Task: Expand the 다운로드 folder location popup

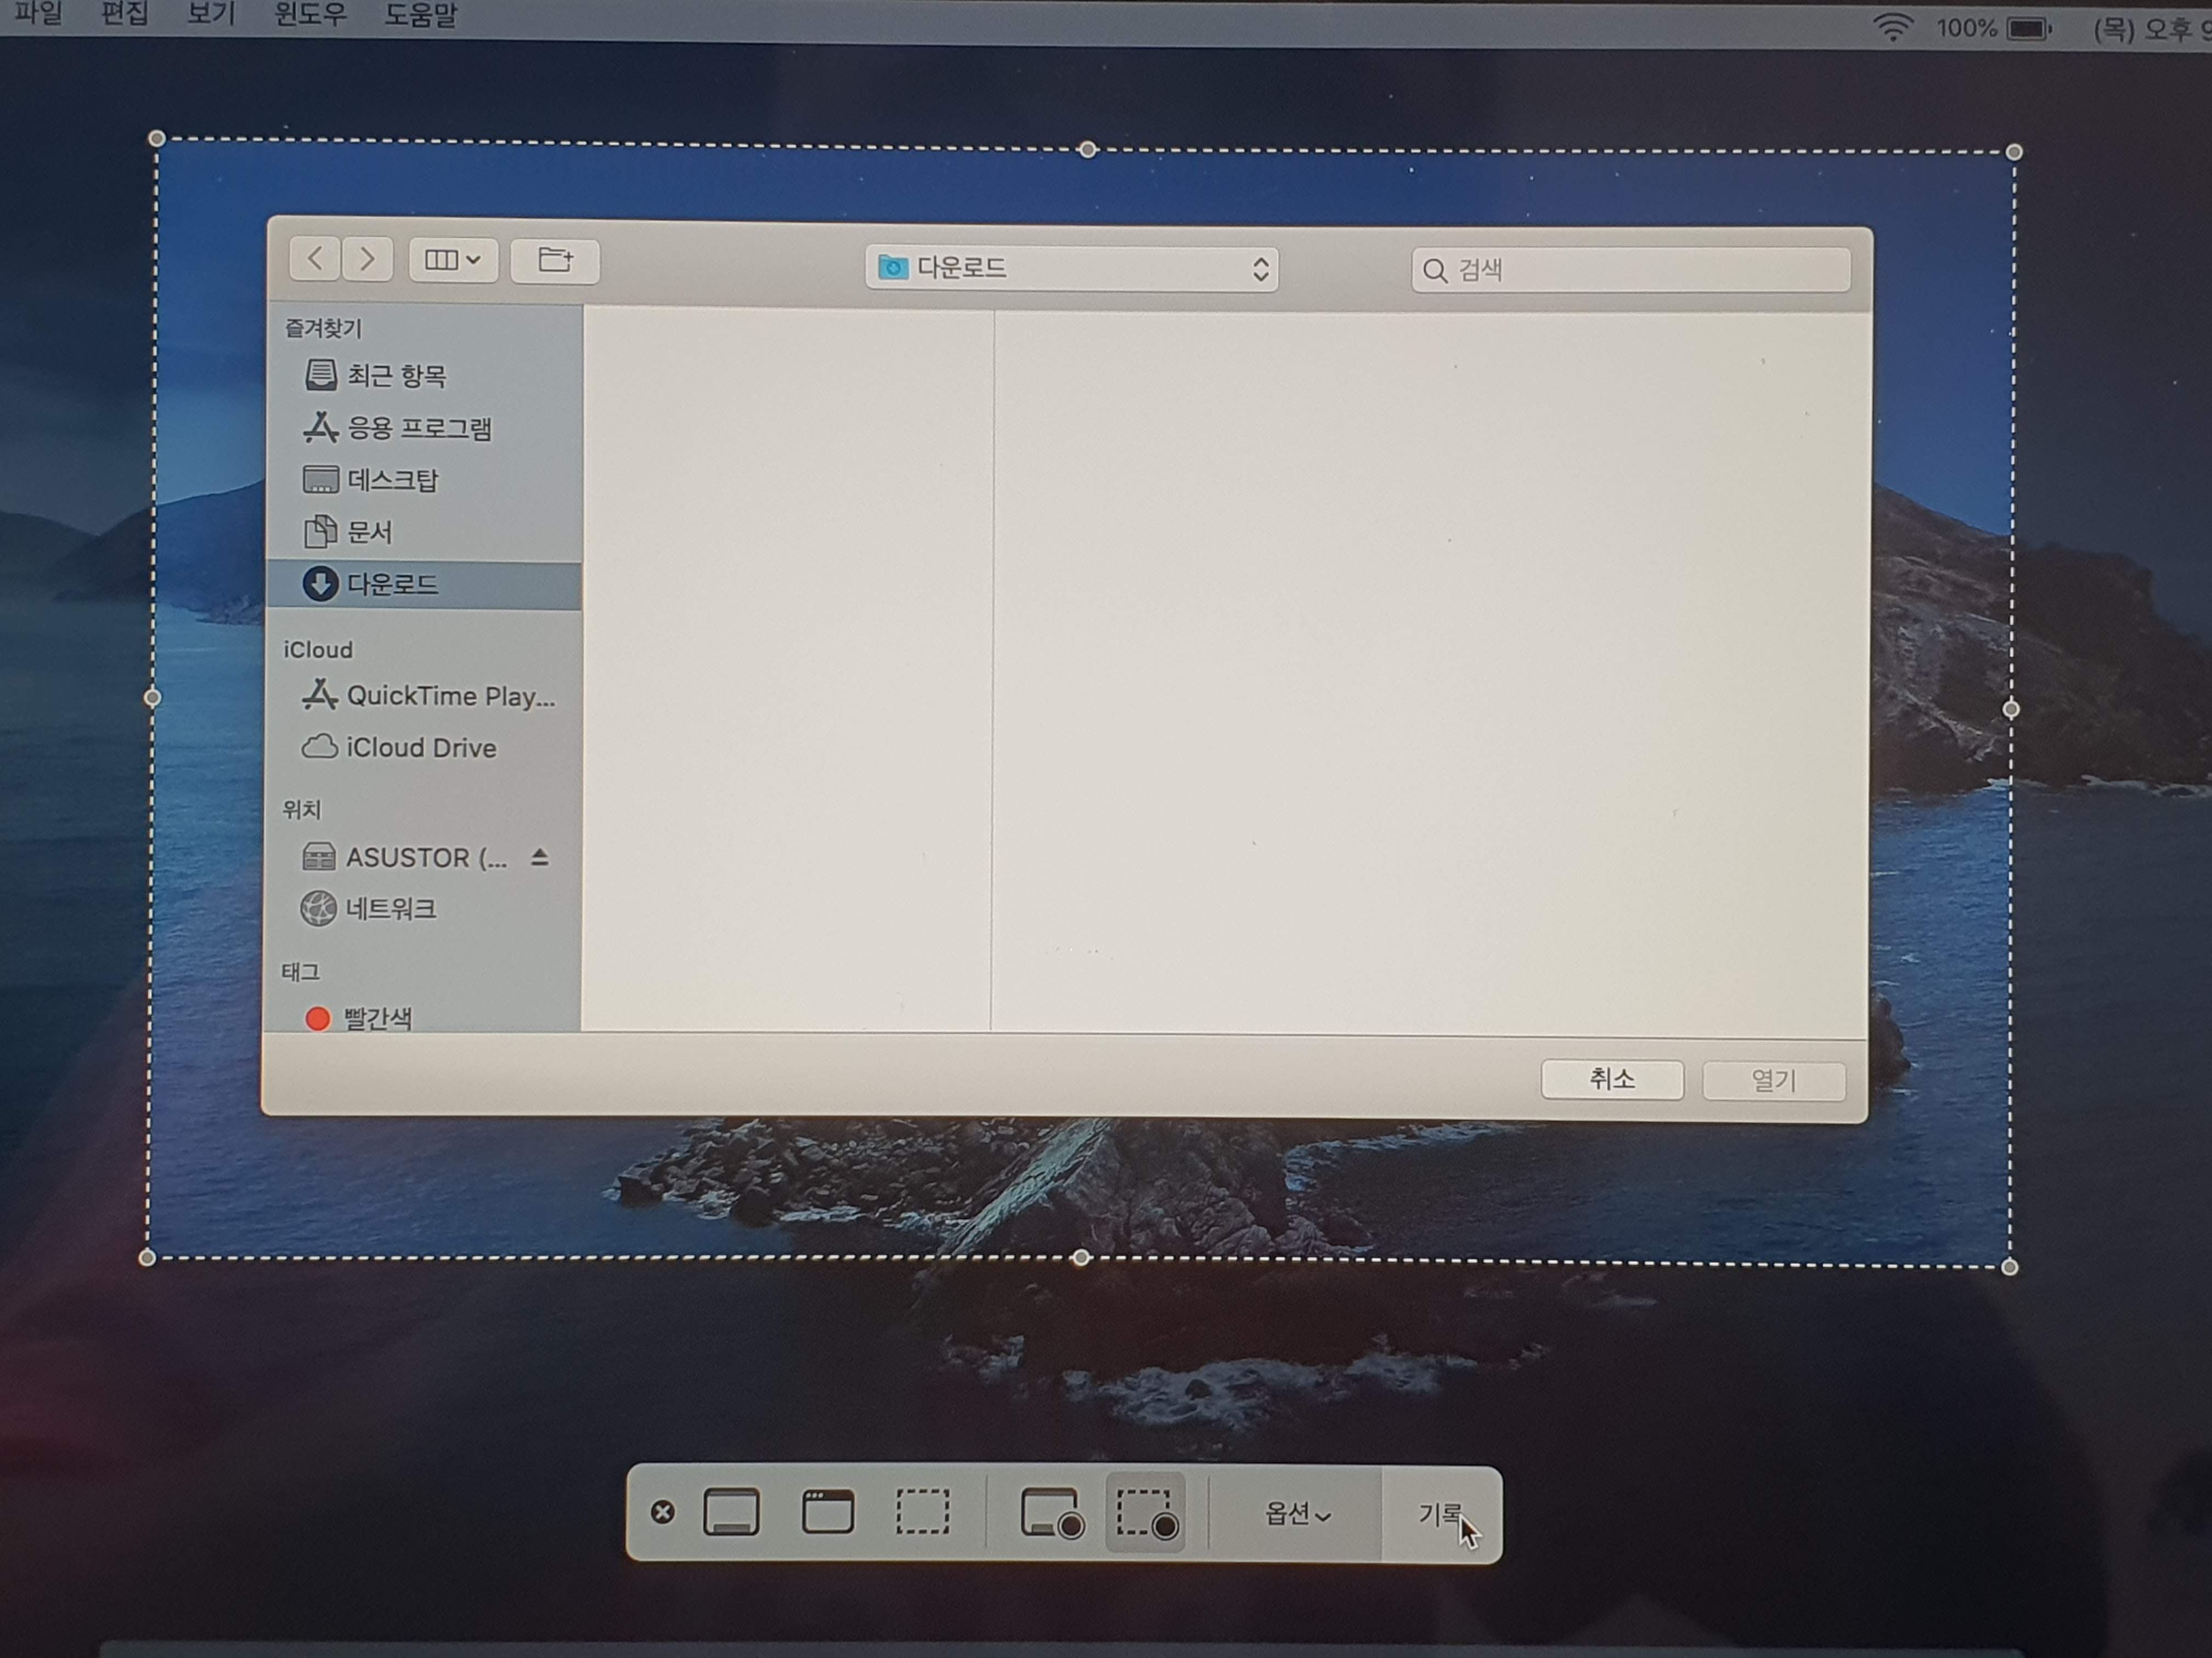Action: 1071,268
